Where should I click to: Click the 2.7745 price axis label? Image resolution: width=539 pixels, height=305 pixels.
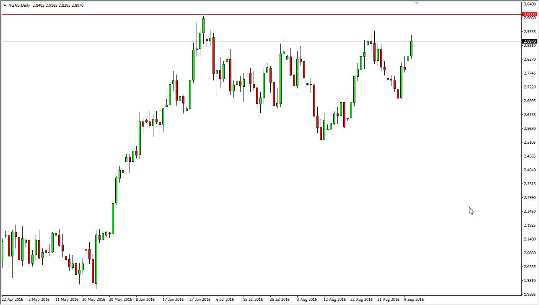(530, 73)
